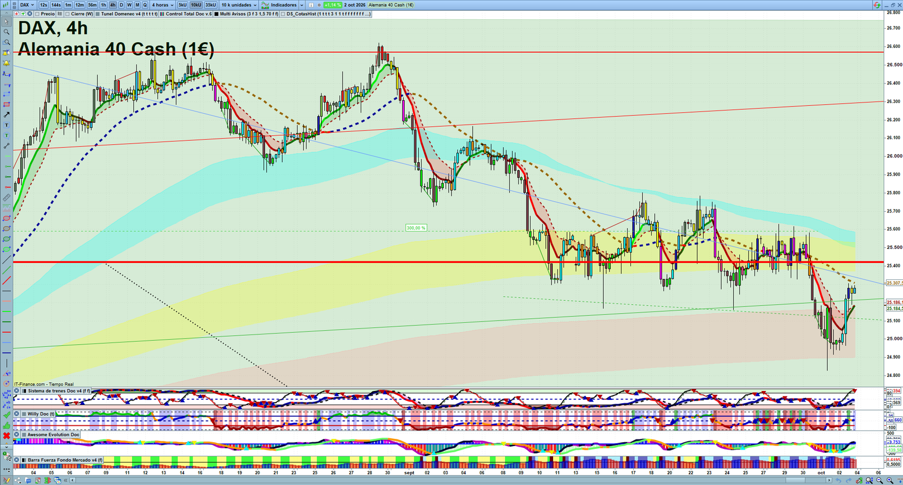Open the share icon in bottom toolbar
903x485 pixels.
(18, 480)
